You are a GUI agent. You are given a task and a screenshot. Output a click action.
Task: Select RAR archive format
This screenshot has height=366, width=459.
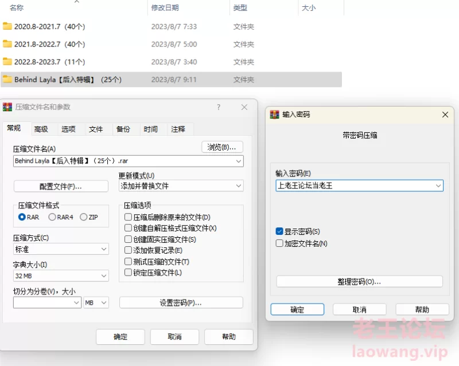tap(22, 217)
